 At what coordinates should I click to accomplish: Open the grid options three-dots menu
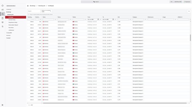click(x=189, y=11)
